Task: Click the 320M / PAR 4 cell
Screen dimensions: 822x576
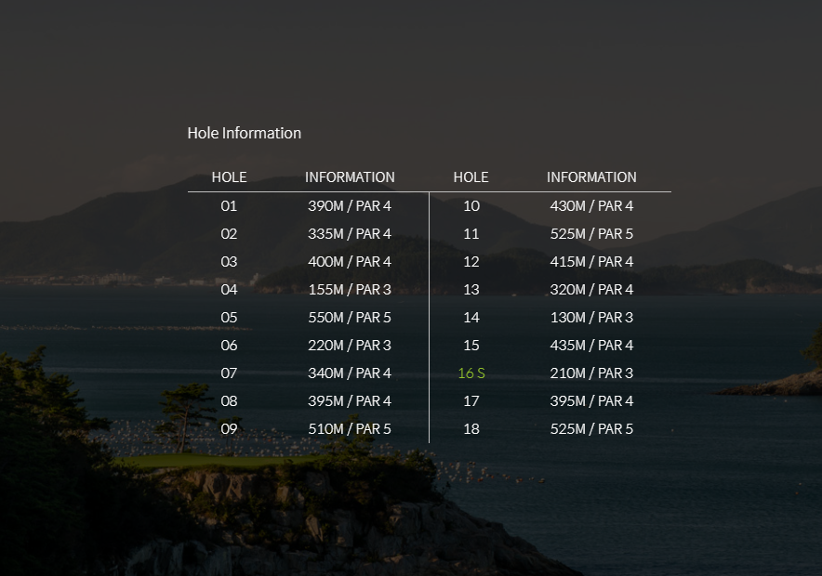Action: [592, 290]
